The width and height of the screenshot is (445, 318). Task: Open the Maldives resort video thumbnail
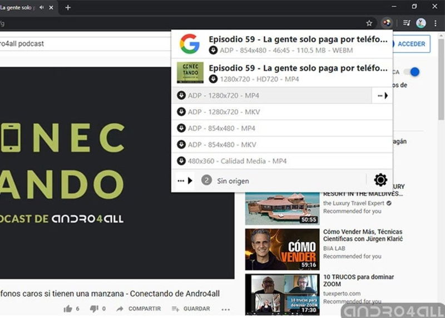tap(283, 209)
